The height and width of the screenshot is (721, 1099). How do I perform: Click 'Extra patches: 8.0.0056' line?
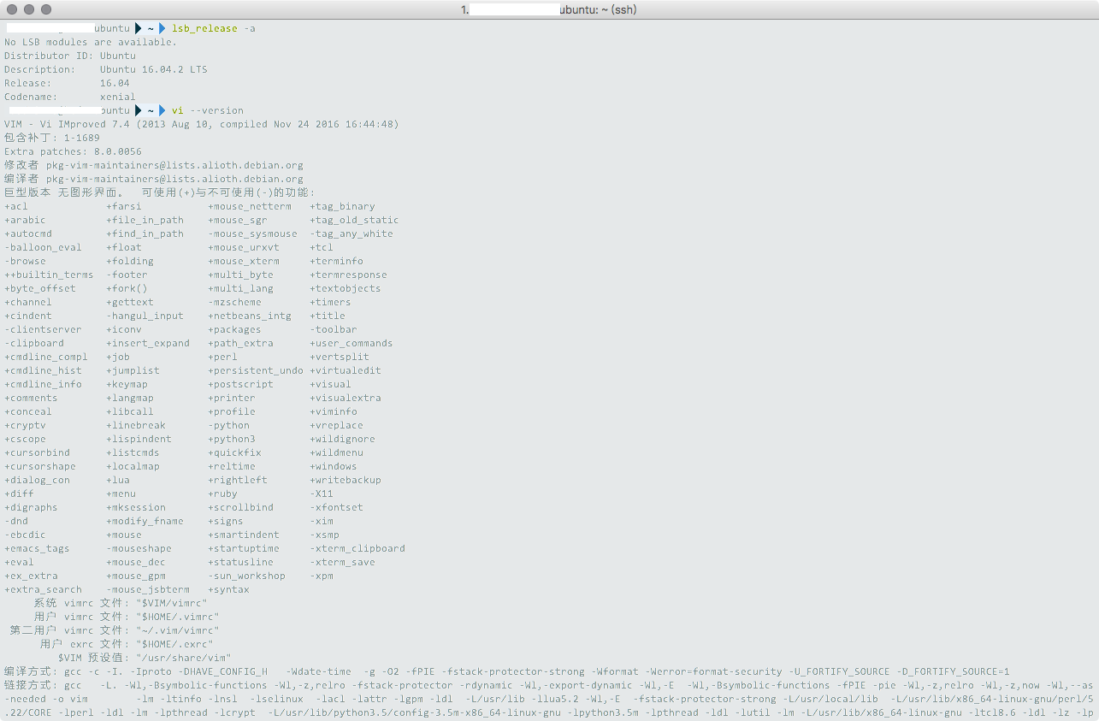[73, 151]
